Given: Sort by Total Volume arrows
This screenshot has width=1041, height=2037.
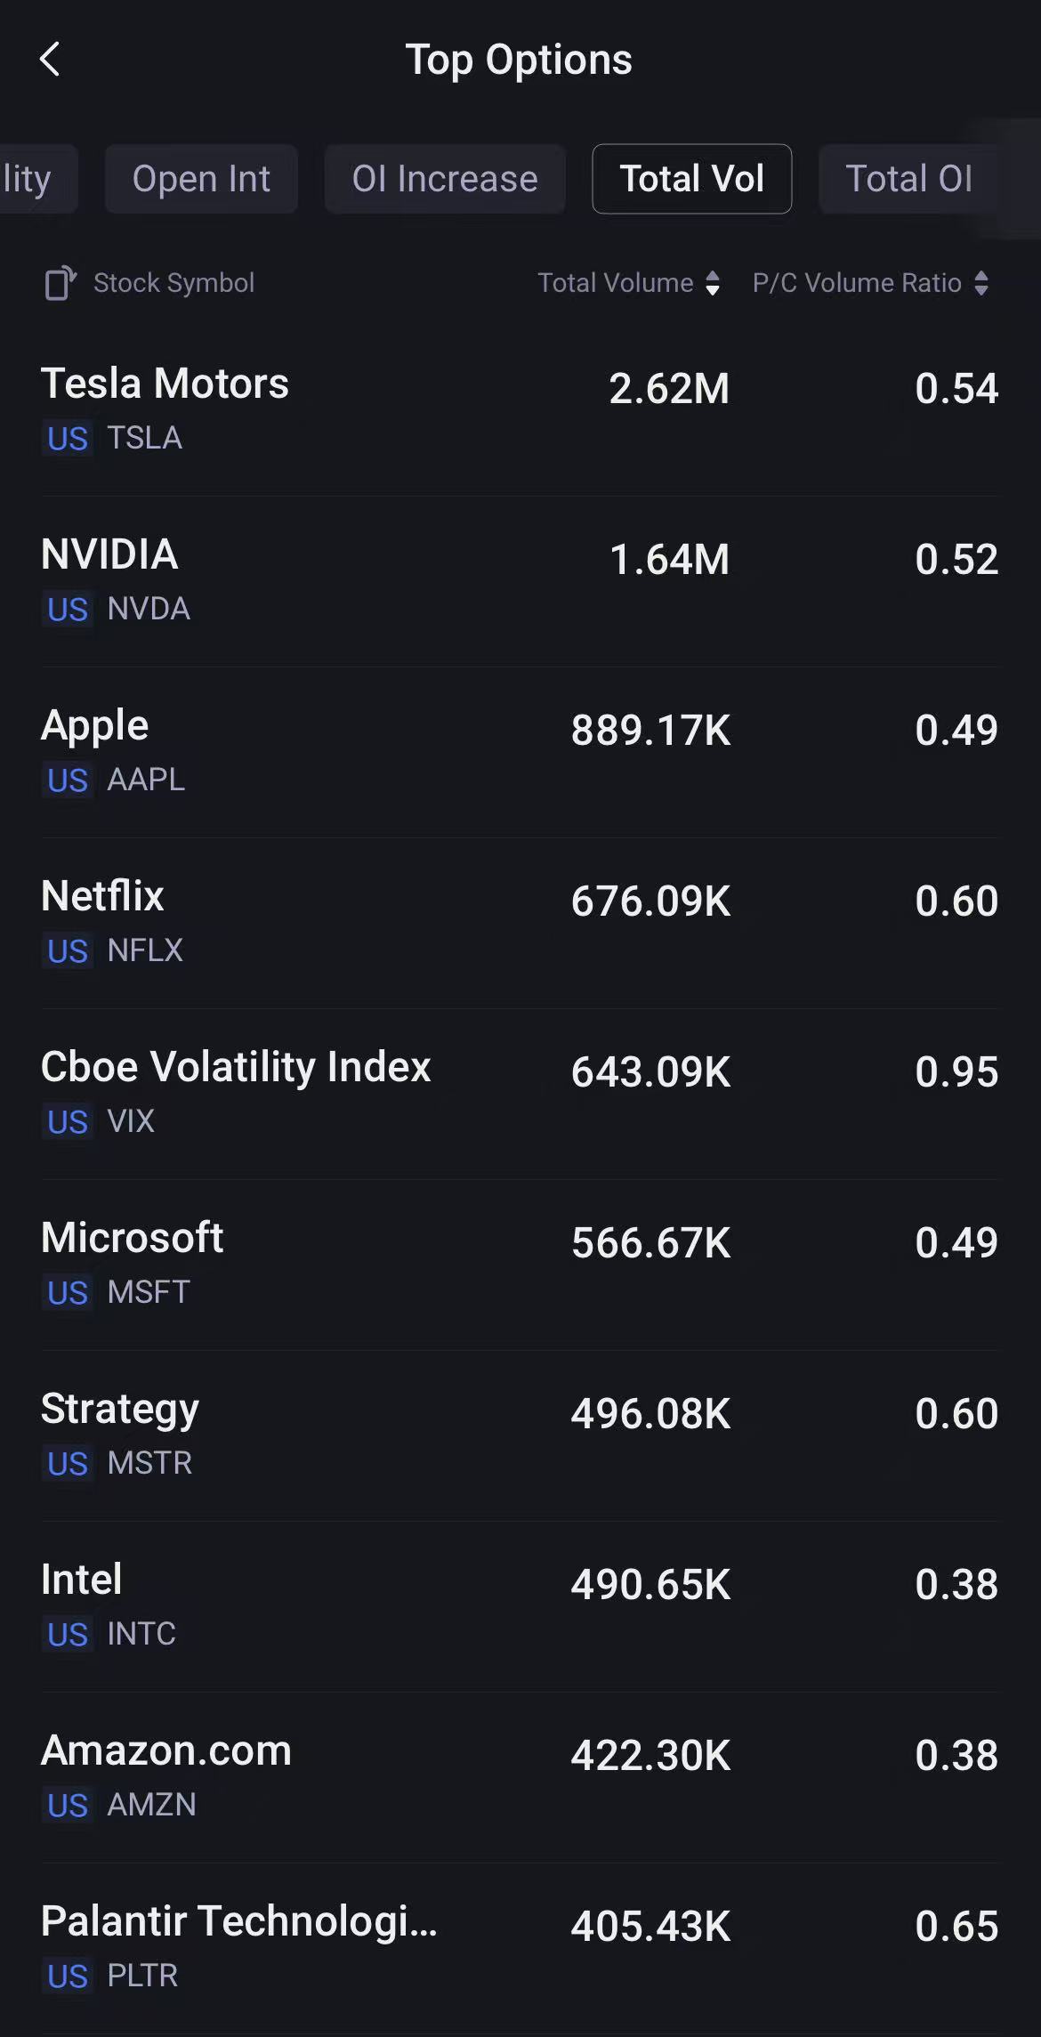Looking at the screenshot, I should coord(713,283).
